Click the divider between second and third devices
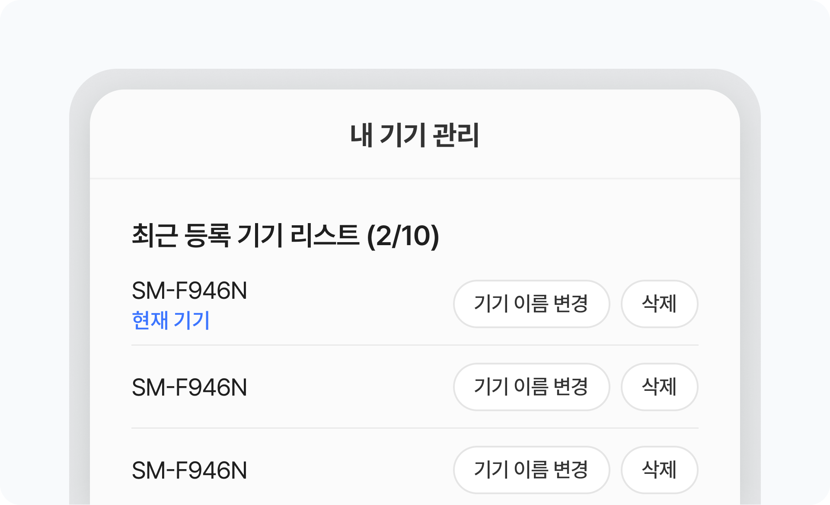830x505 pixels. click(x=415, y=428)
